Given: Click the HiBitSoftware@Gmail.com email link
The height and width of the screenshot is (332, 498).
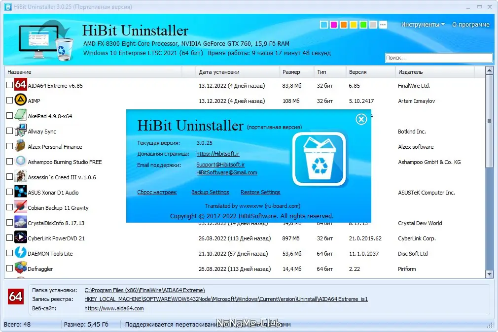Looking at the screenshot, I should tap(227, 172).
